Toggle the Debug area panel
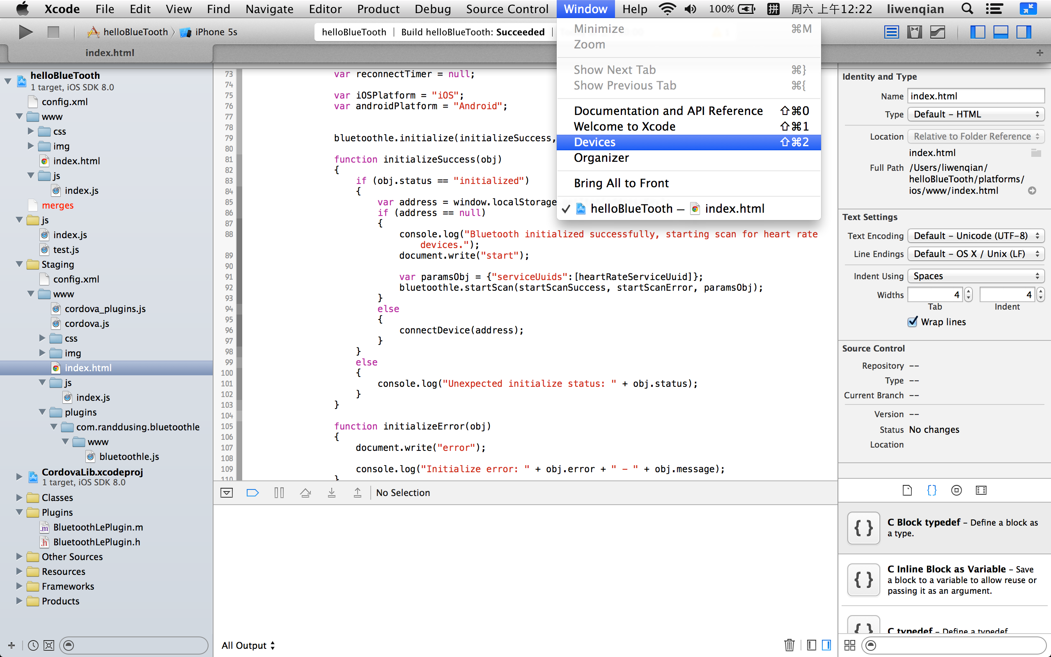The width and height of the screenshot is (1051, 657). coord(1001,32)
